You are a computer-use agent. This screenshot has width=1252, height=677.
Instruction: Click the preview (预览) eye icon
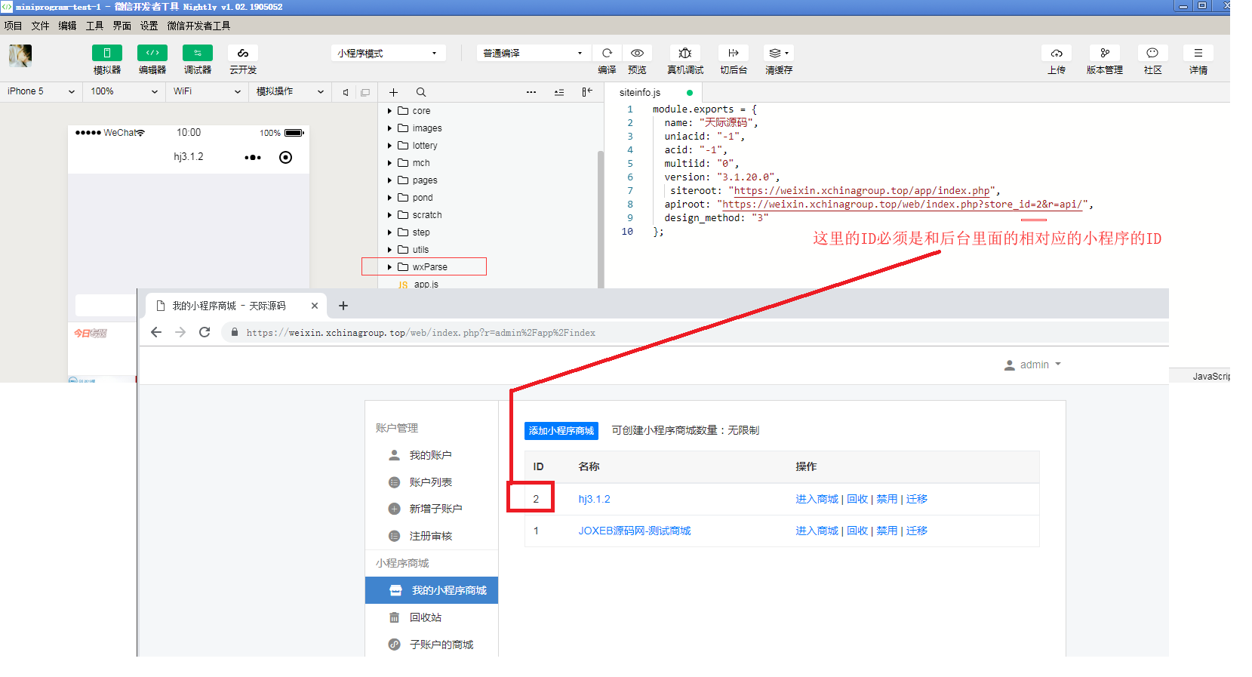pyautogui.click(x=637, y=53)
